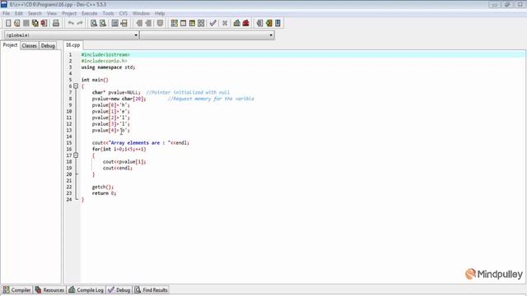
Task: Click the Print toolbar icon
Action: click(56, 23)
